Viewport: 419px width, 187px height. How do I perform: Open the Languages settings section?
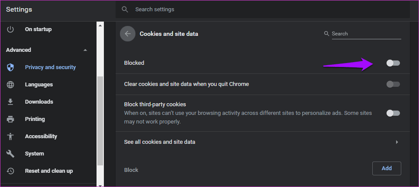click(x=39, y=85)
